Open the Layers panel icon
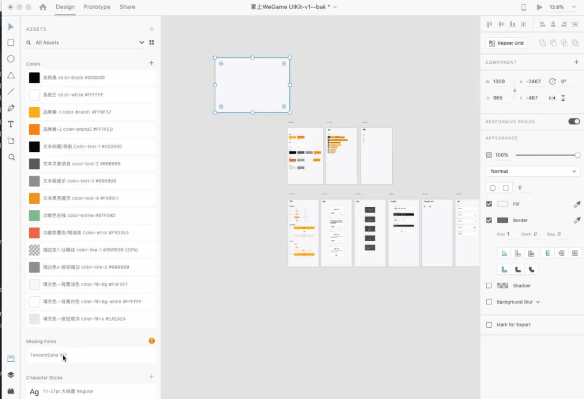The image size is (584, 399). (11, 375)
